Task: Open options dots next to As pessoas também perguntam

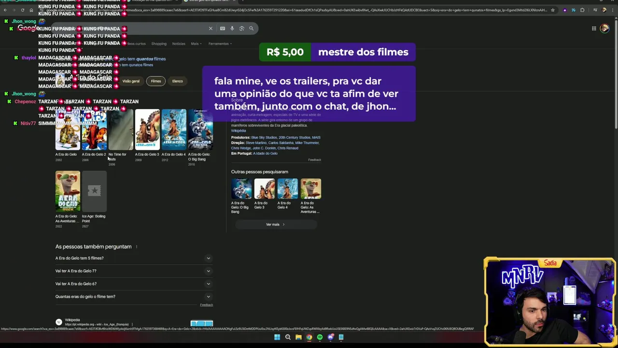Action: pos(137,247)
